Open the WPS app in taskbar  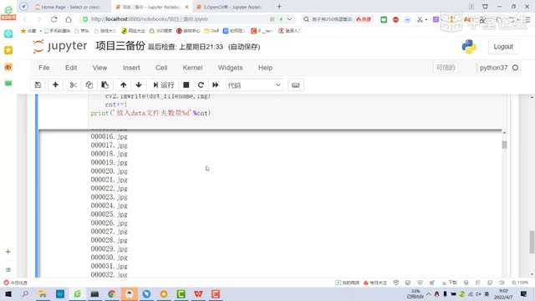[x=198, y=293]
